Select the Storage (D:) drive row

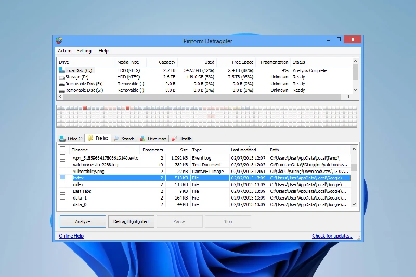pos(205,77)
